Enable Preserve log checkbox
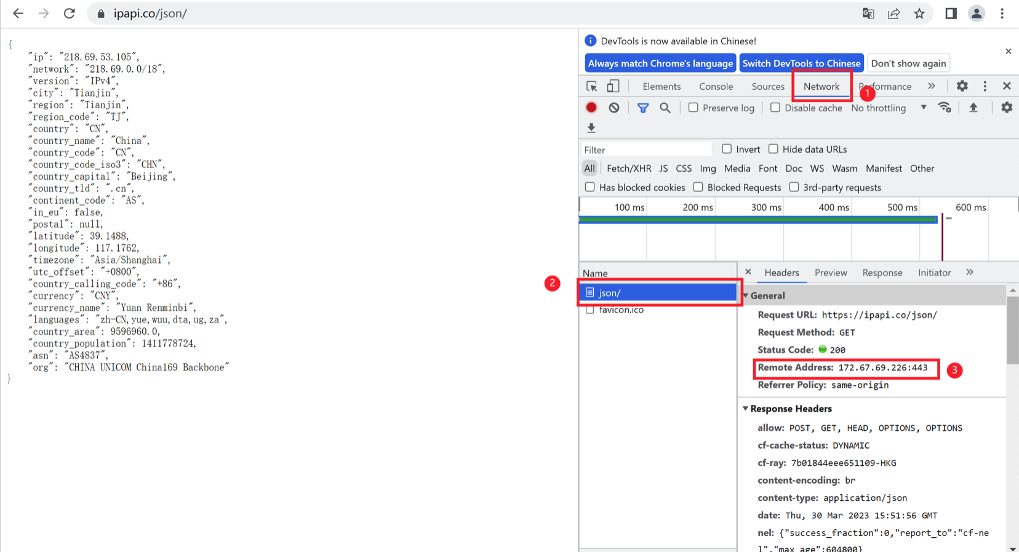1019x552 pixels. [x=693, y=108]
